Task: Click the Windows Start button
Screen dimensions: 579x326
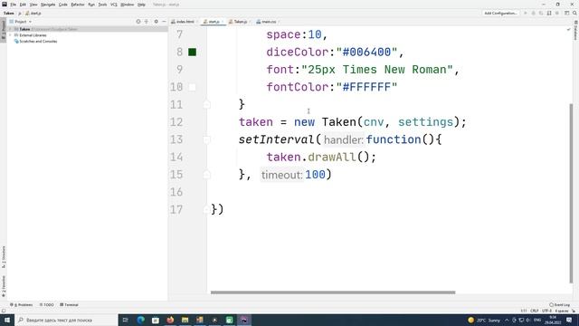Action: coord(7,320)
